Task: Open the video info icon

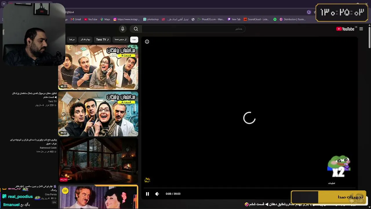Action: point(147,42)
